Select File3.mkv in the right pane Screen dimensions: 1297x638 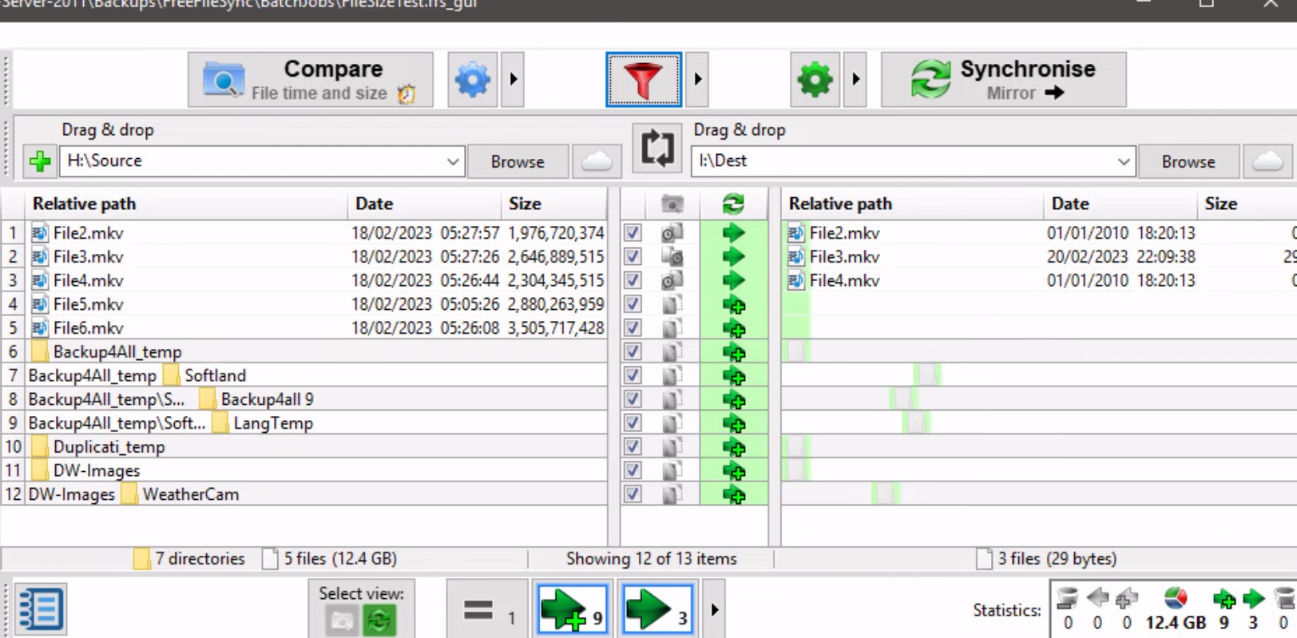pos(844,257)
